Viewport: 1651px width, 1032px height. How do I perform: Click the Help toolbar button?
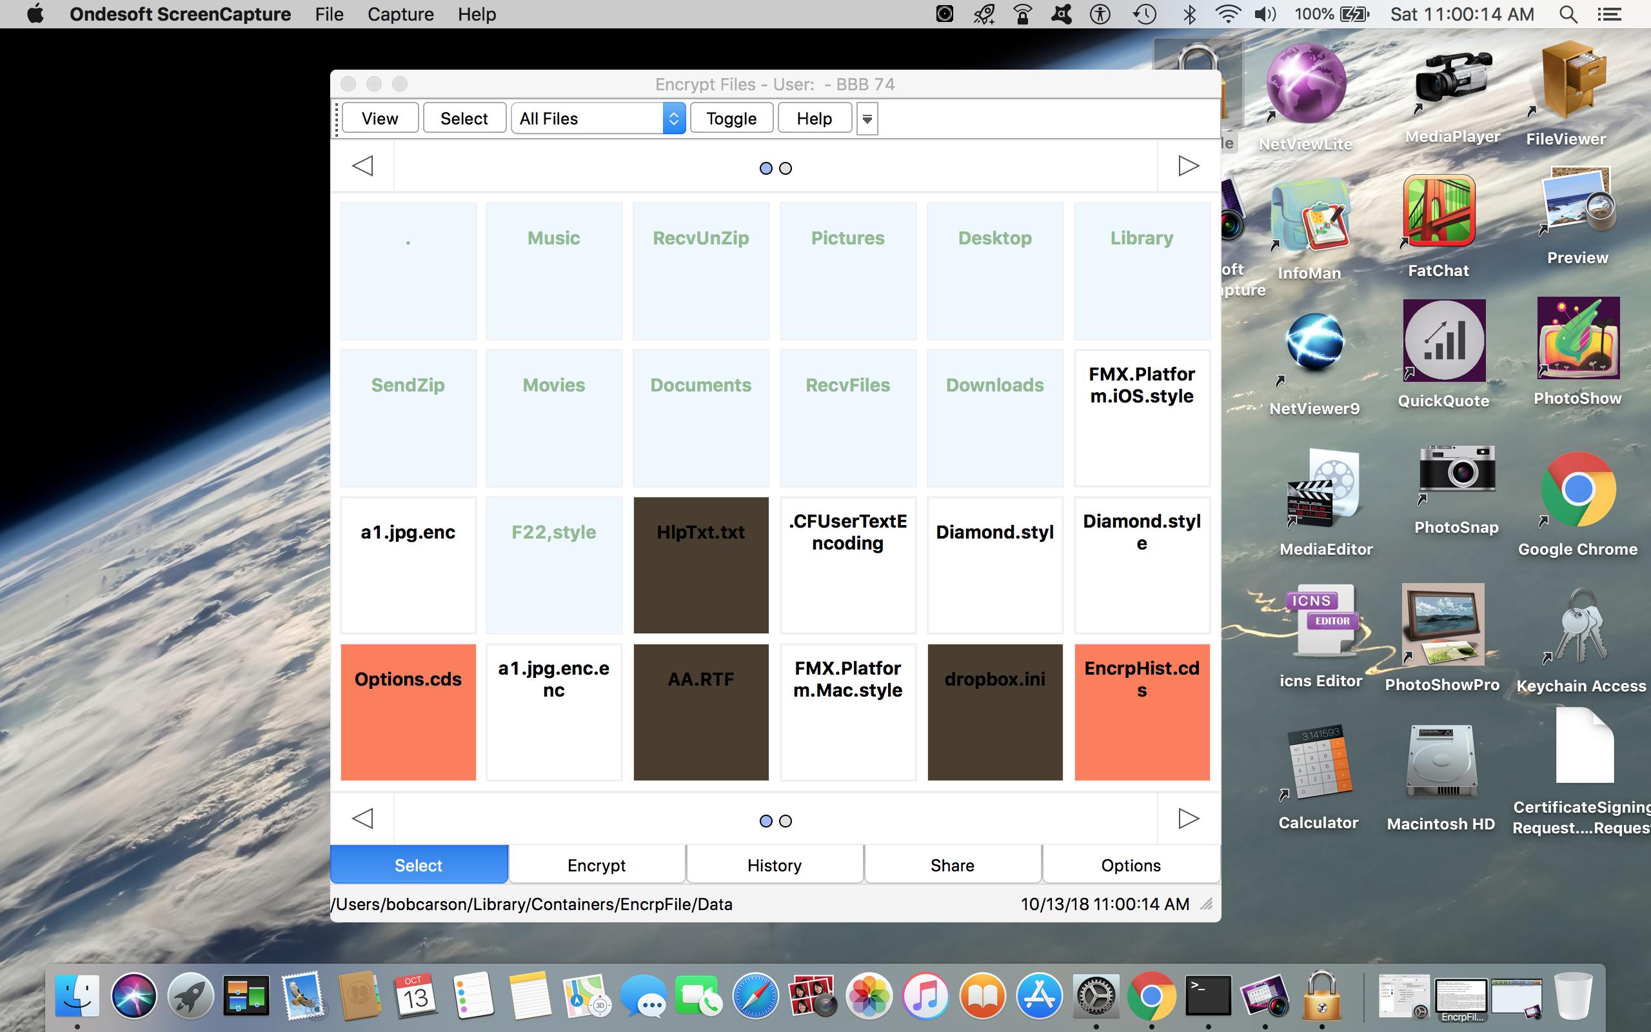click(815, 118)
